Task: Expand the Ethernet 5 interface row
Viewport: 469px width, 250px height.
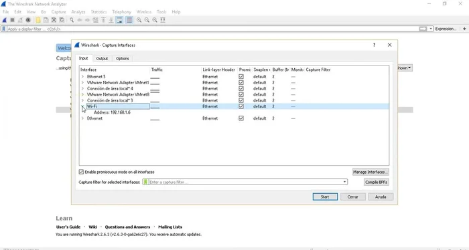Action: point(82,77)
